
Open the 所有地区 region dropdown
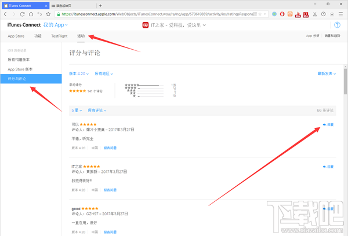104,73
